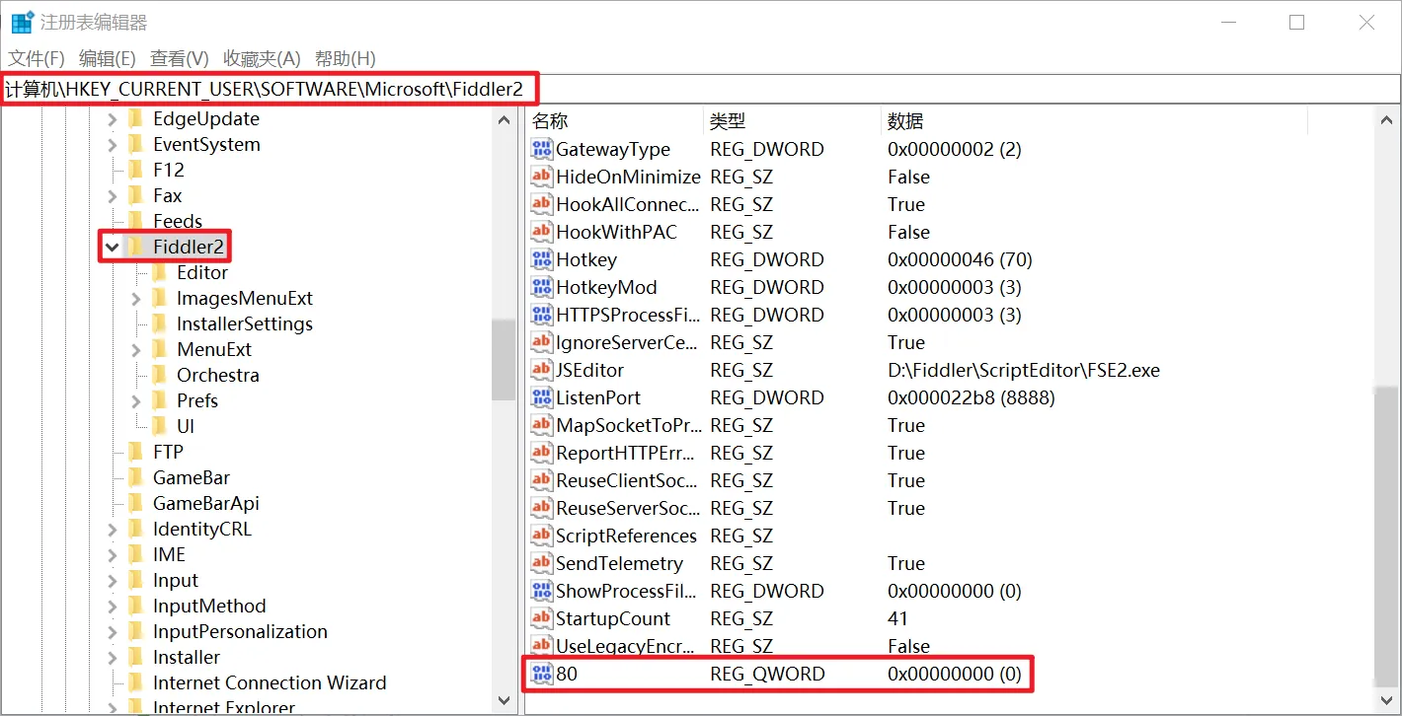Click the folder icon of Installer key

point(136,657)
